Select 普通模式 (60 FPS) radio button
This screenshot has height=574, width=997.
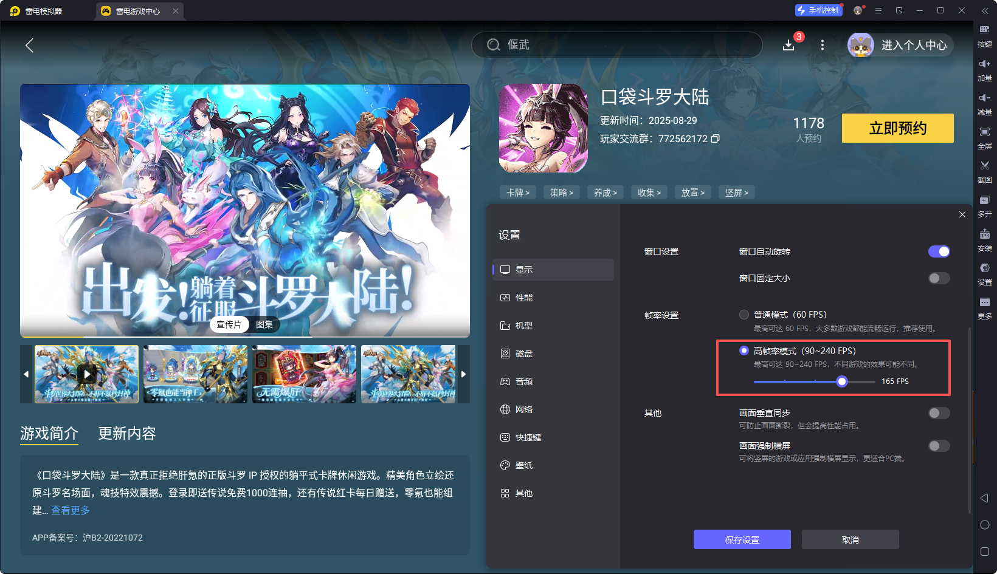744,315
